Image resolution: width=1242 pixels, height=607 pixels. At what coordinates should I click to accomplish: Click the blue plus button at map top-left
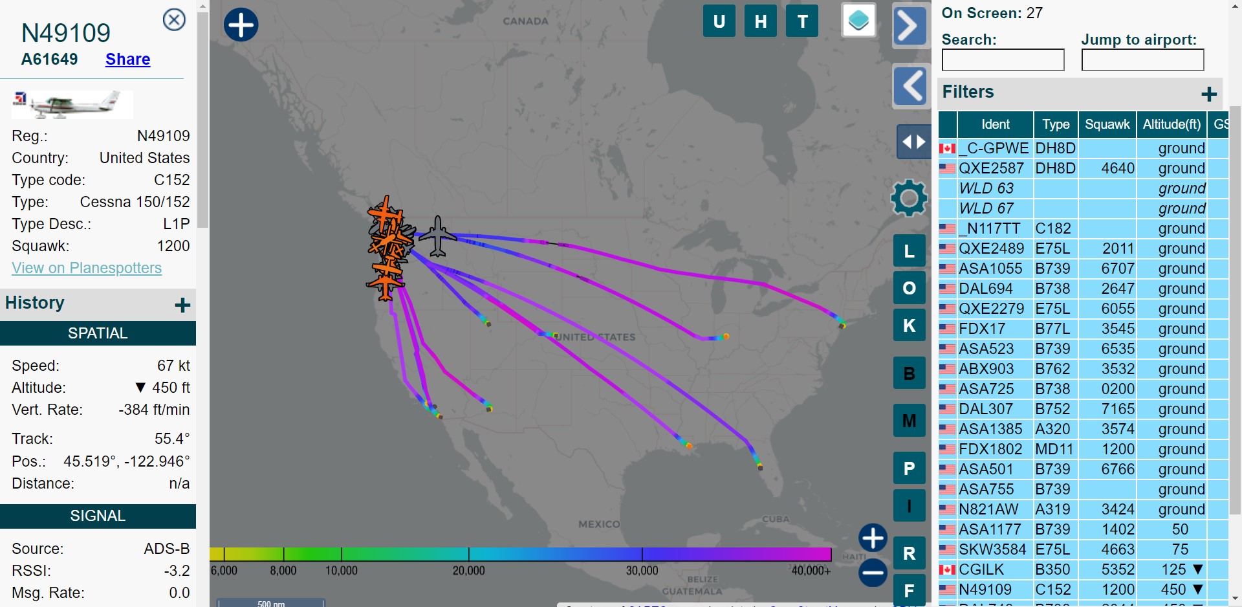[241, 25]
